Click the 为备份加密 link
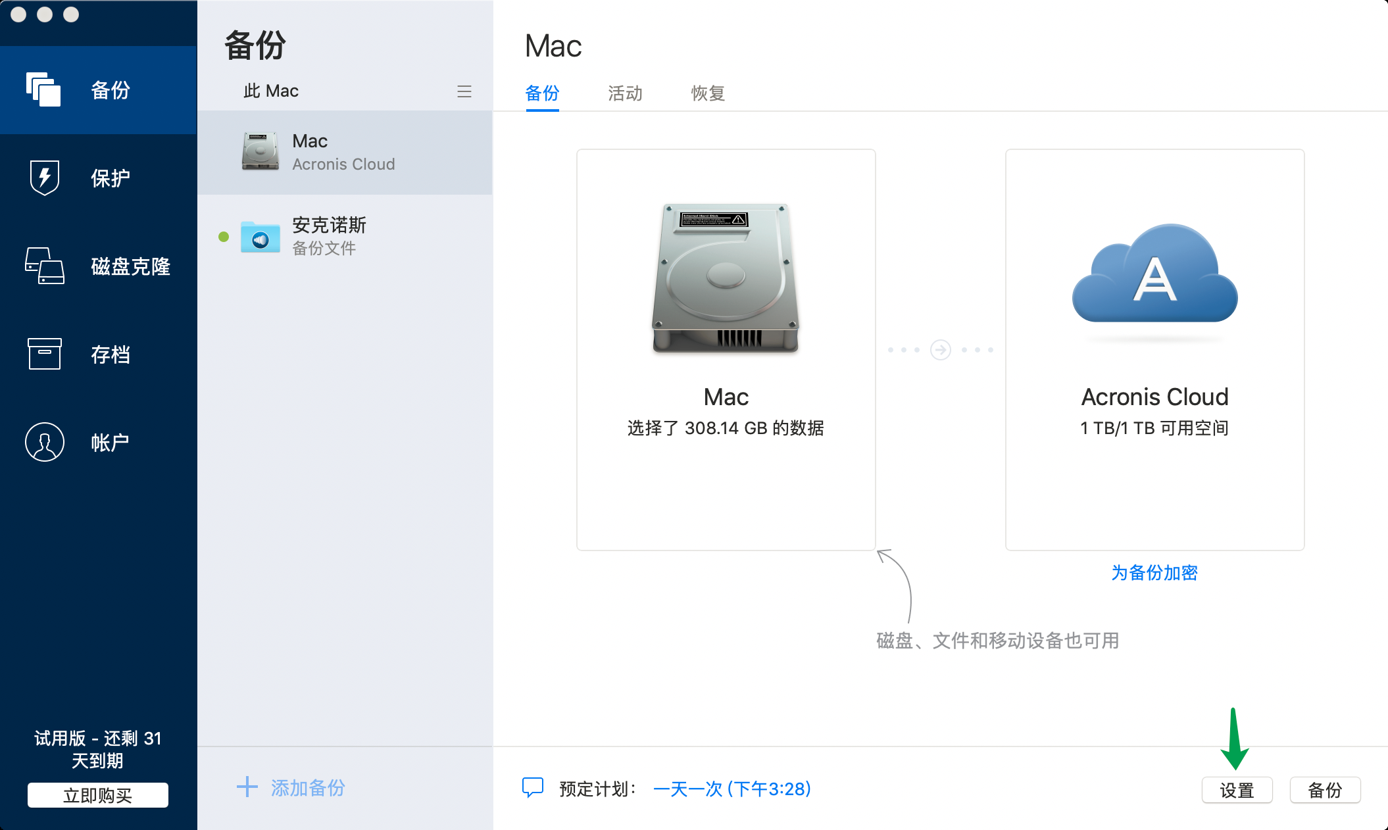1388x830 pixels. click(x=1154, y=573)
